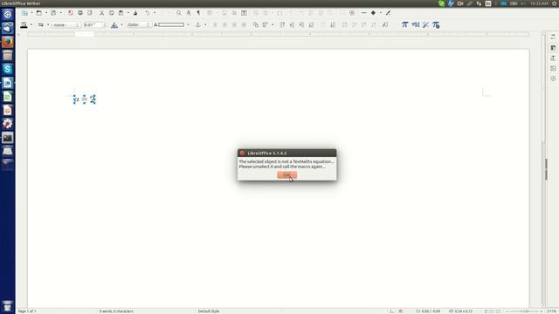Click the vertical scrollbar
The height and width of the screenshot is (314, 559).
[x=543, y=169]
